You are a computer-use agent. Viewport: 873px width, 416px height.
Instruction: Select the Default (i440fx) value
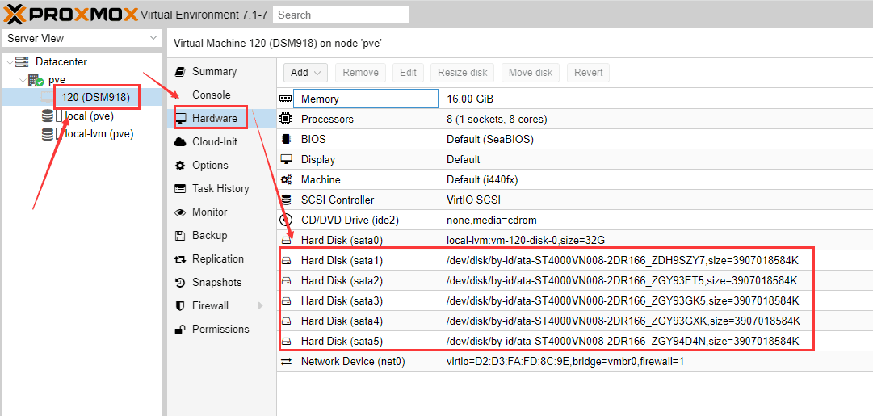click(483, 180)
